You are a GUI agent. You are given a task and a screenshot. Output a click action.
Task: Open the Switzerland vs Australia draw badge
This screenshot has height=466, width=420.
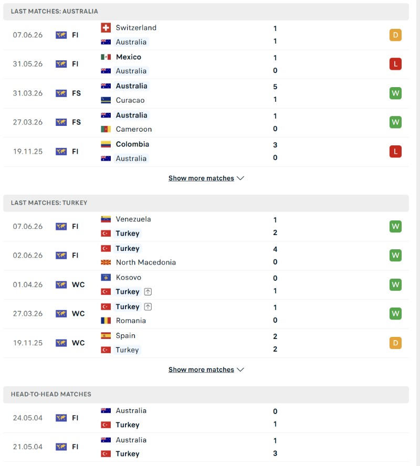395,35
